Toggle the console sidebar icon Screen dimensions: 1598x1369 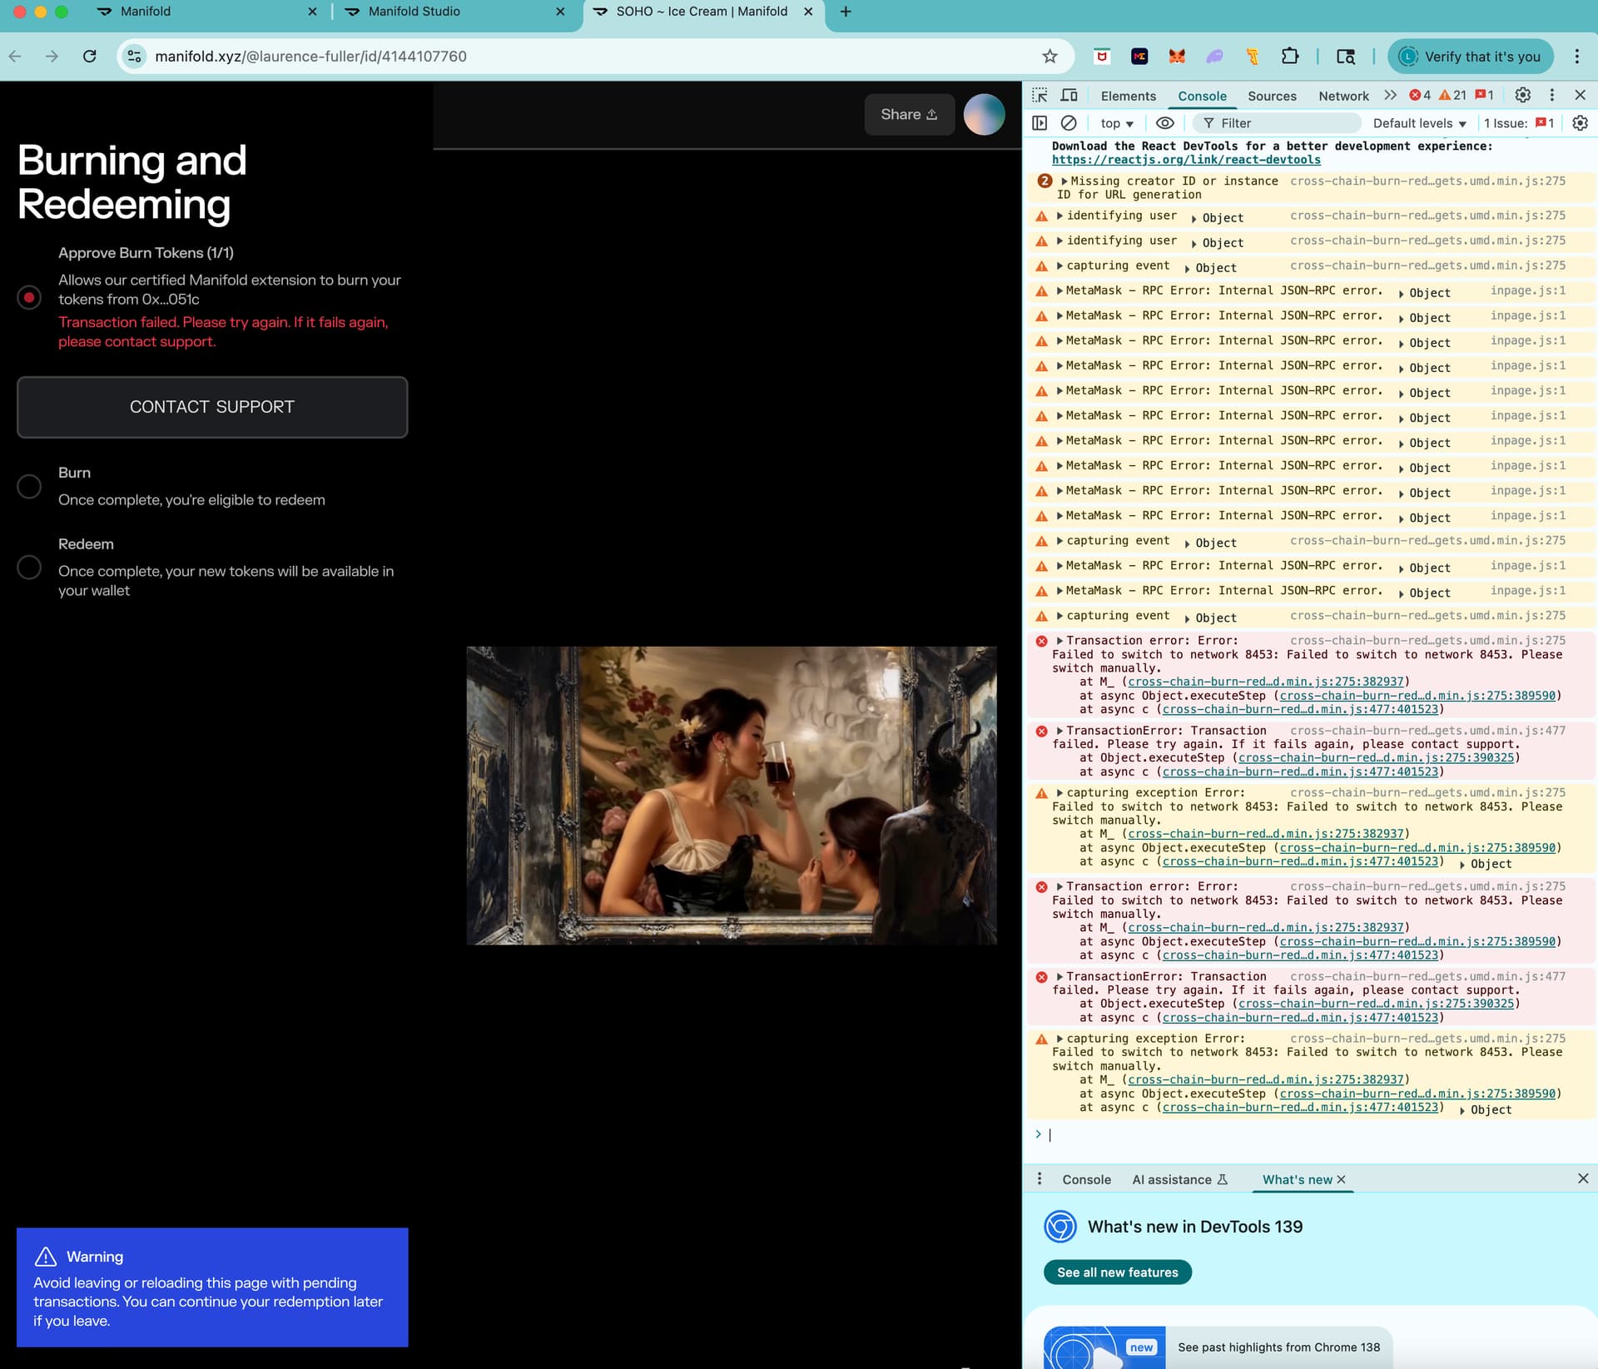[x=1040, y=123]
